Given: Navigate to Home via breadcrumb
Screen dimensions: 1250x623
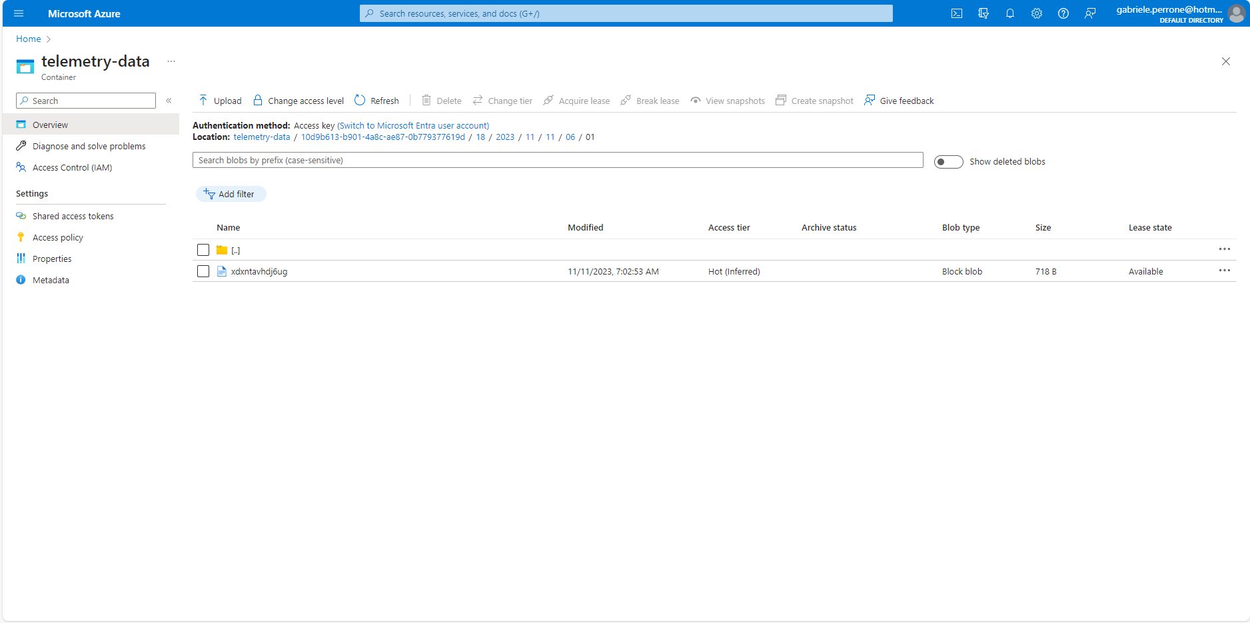Looking at the screenshot, I should pyautogui.click(x=28, y=39).
